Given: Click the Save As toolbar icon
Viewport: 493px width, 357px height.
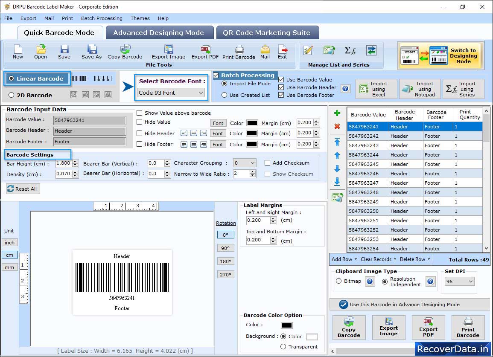Looking at the screenshot, I should [x=91, y=52].
